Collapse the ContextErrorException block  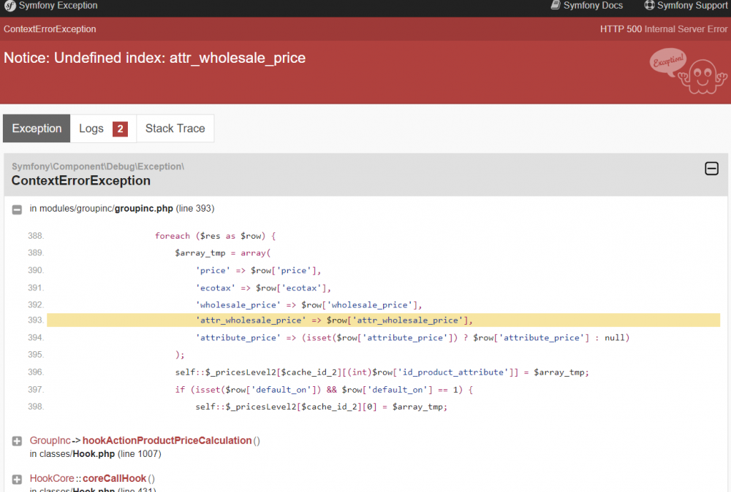pyautogui.click(x=711, y=169)
